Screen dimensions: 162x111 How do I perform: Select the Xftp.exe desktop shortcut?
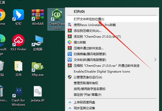point(38,69)
